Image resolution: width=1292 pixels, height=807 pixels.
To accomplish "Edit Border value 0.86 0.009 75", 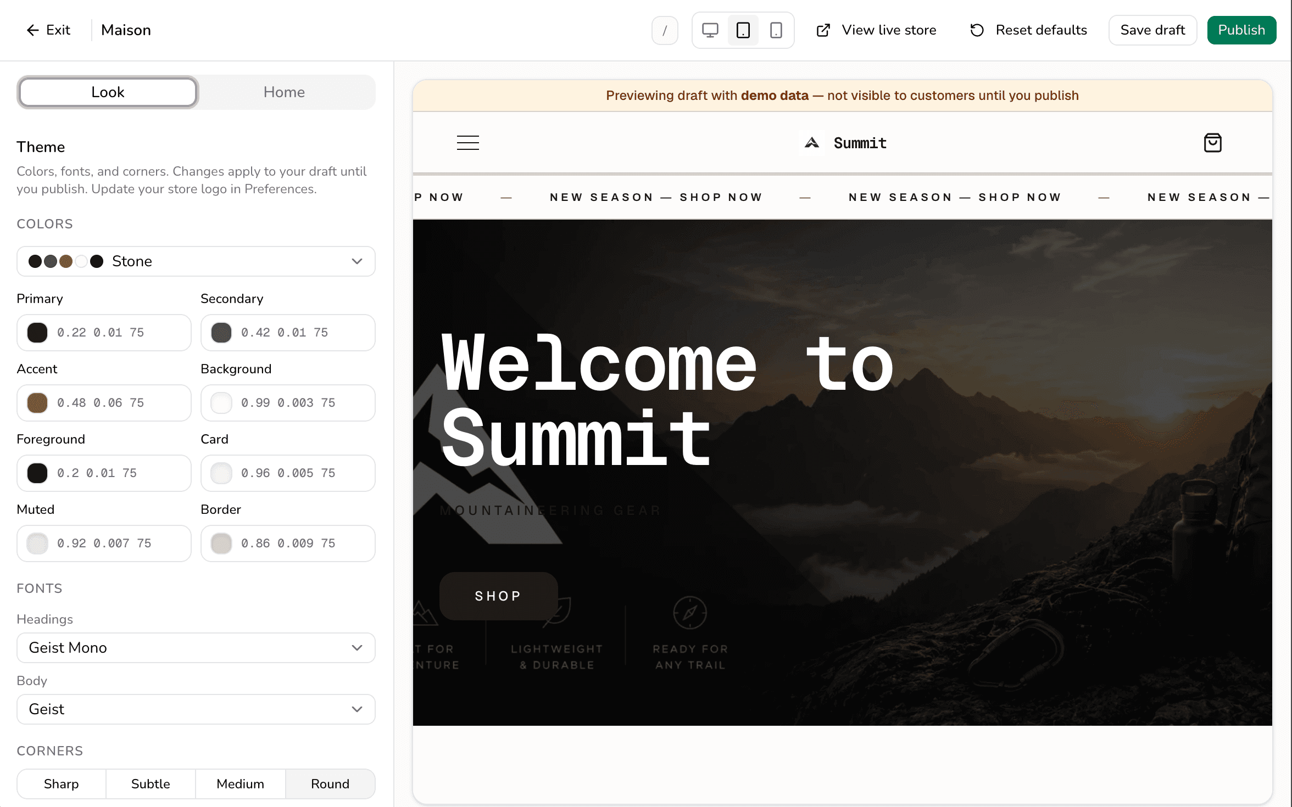I will 288,543.
